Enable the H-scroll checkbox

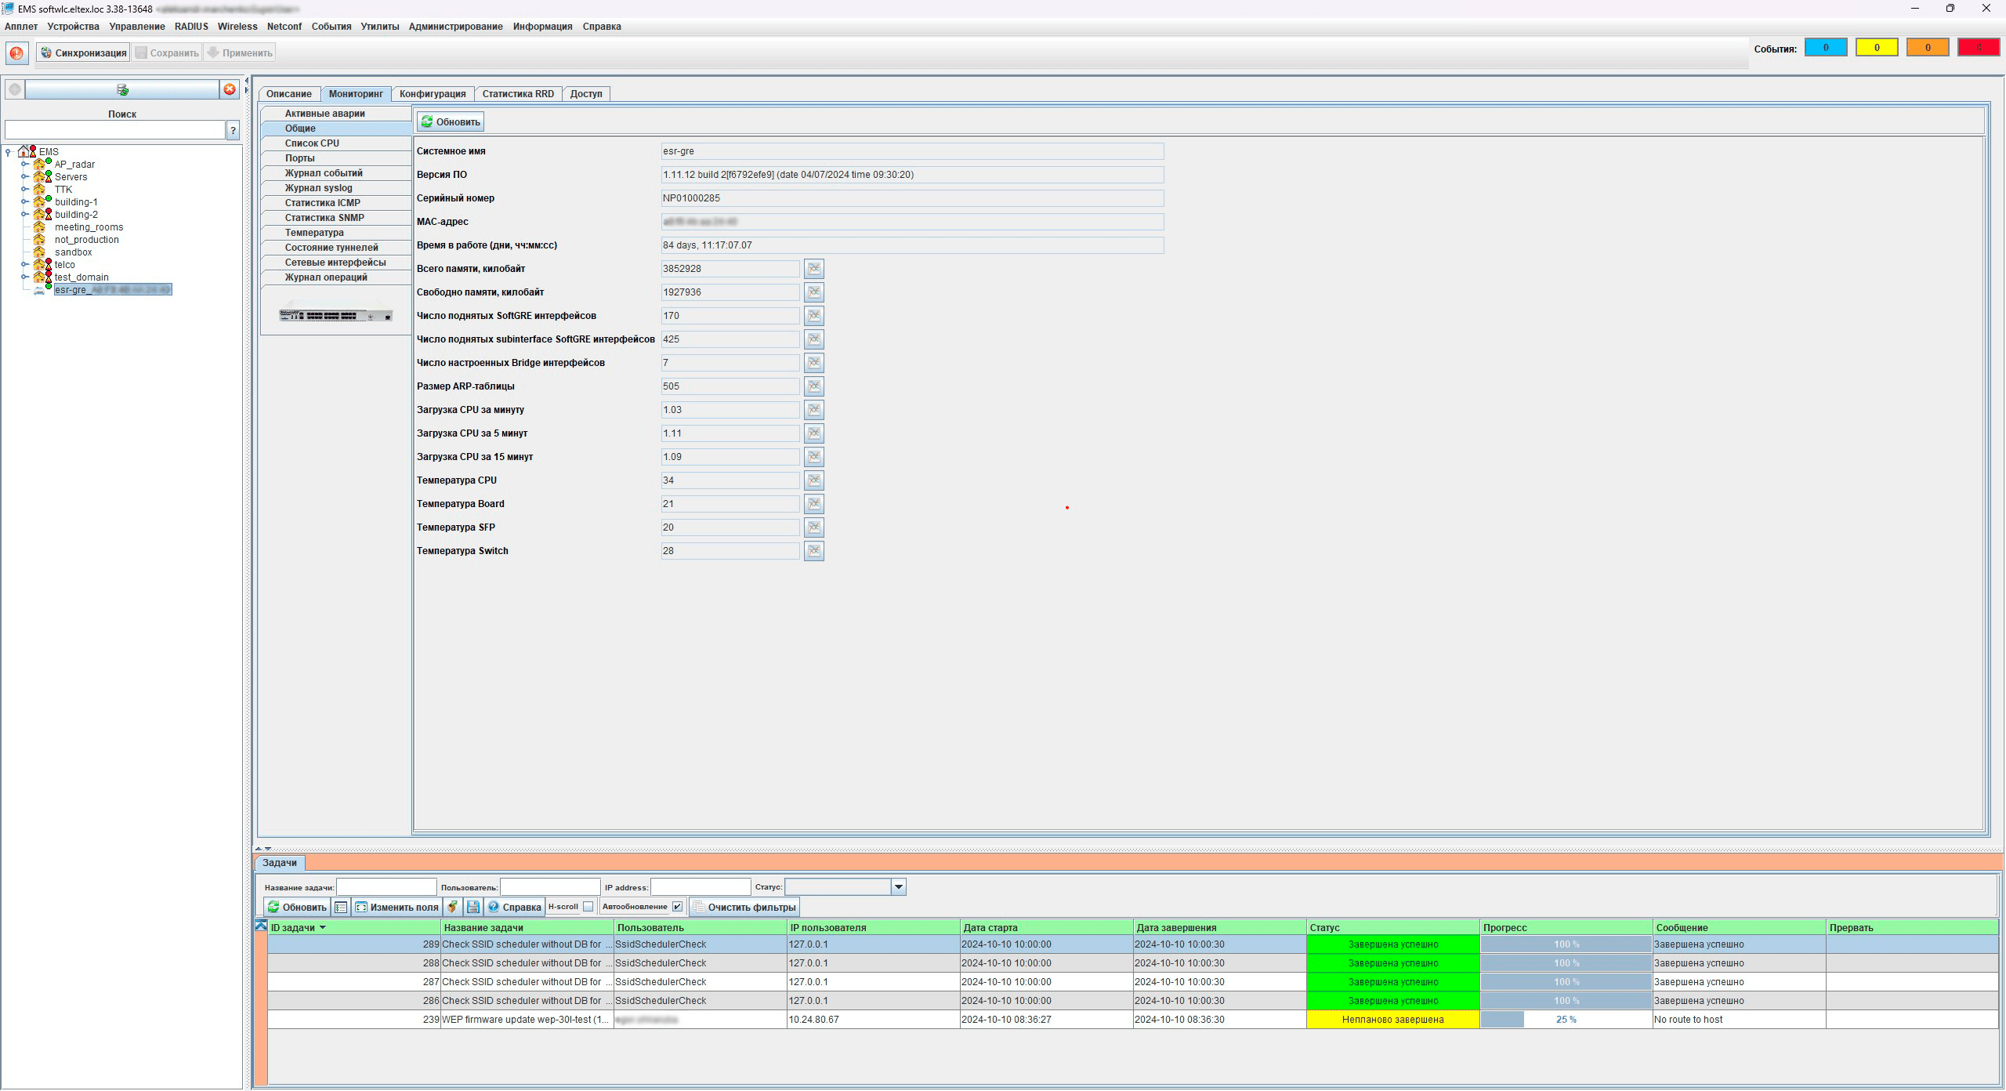pyautogui.click(x=588, y=907)
